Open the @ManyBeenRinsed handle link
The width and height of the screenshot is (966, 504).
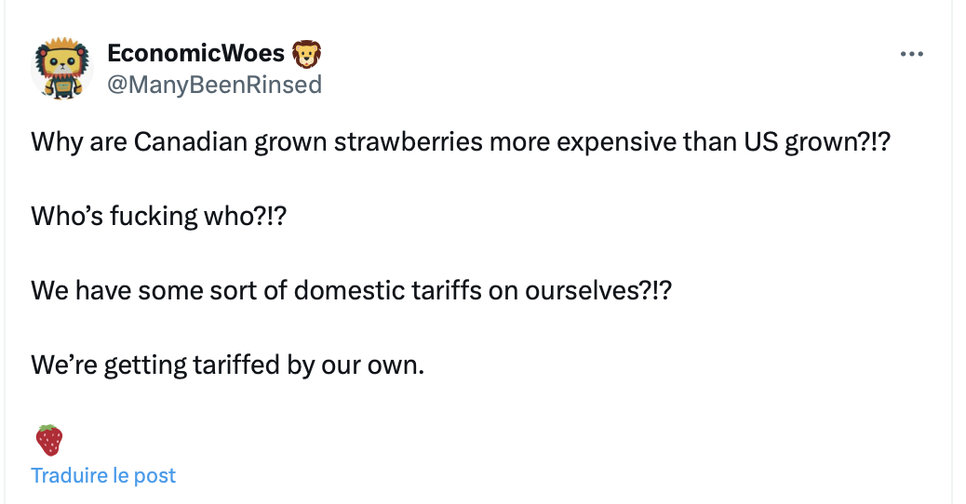tap(214, 85)
